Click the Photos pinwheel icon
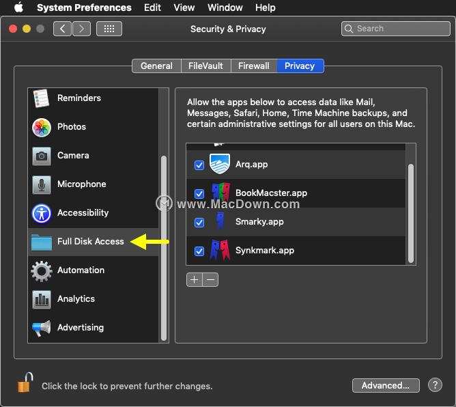 tap(42, 128)
